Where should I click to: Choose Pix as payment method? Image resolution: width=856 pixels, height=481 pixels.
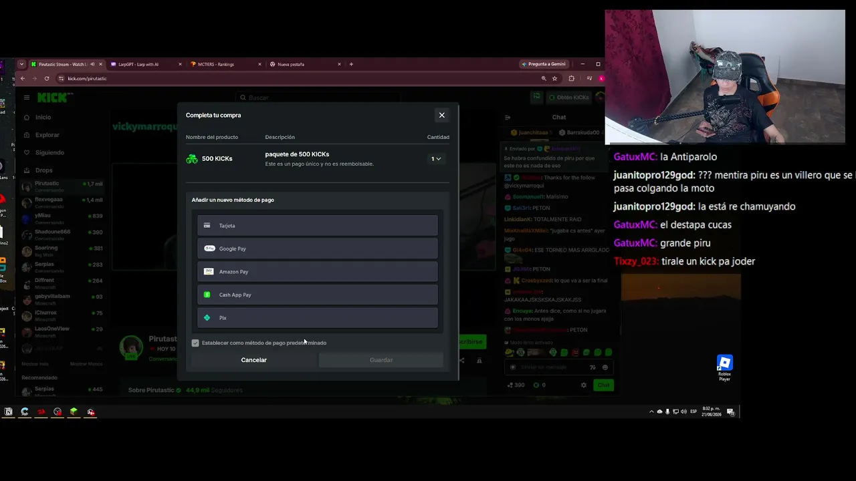click(x=318, y=318)
